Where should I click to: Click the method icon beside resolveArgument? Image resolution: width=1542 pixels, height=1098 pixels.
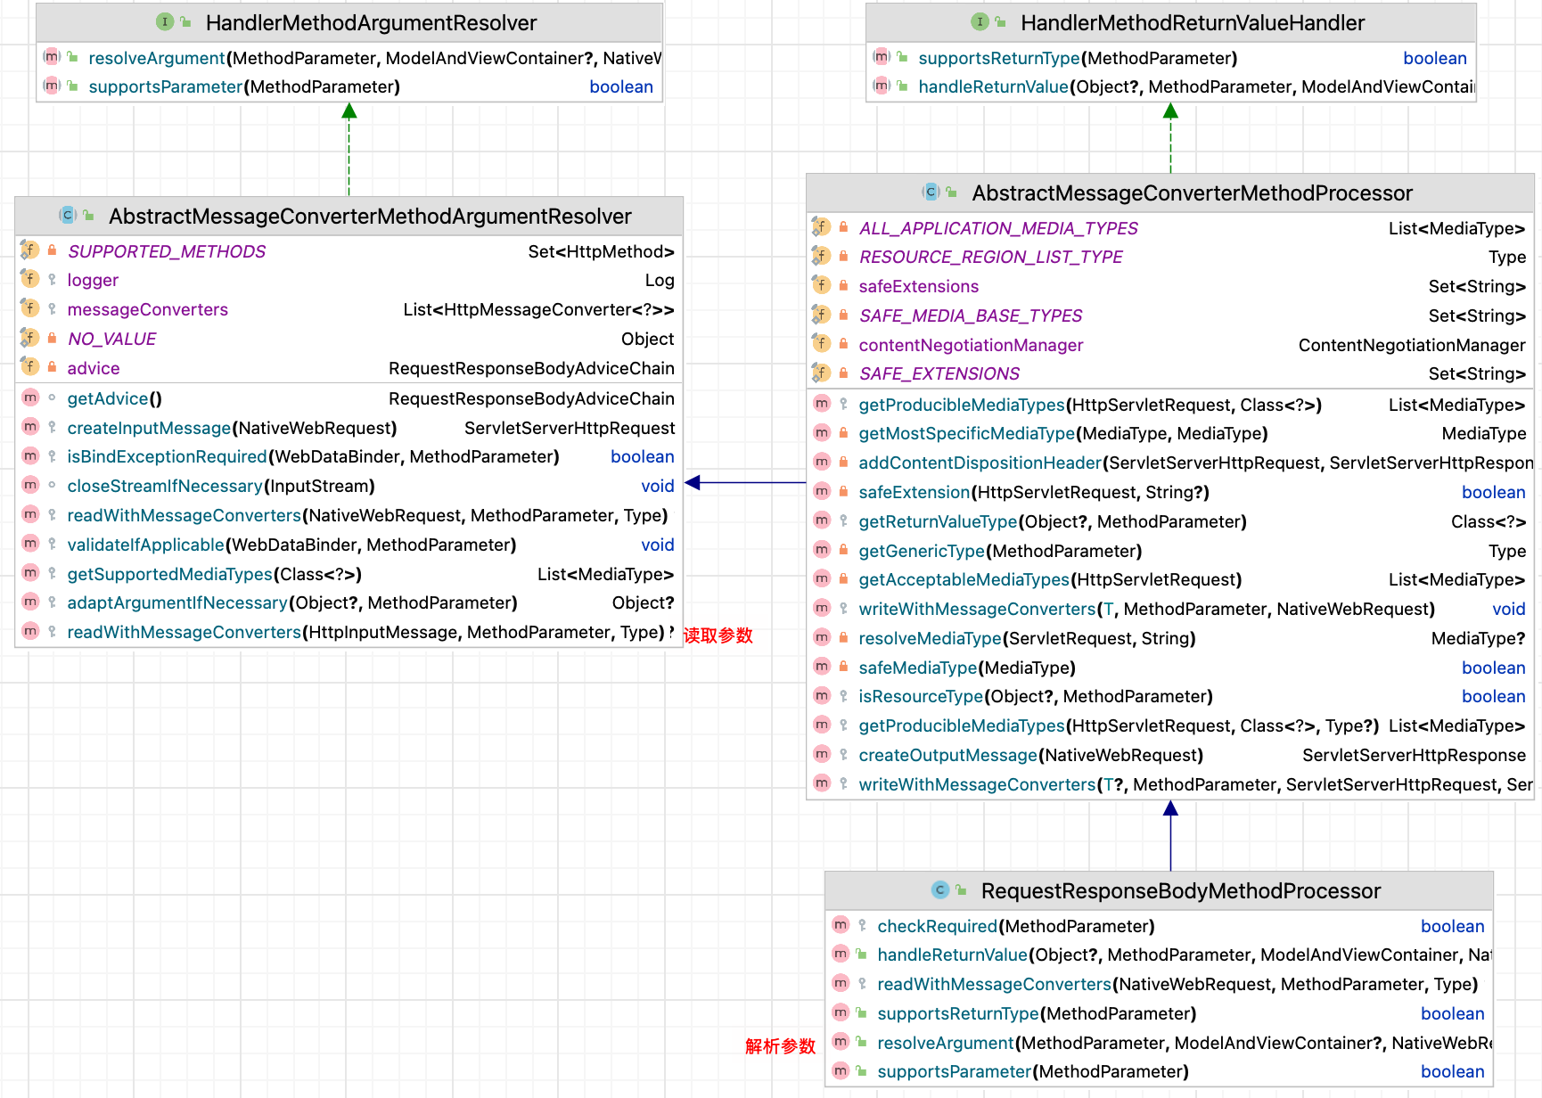tap(52, 57)
